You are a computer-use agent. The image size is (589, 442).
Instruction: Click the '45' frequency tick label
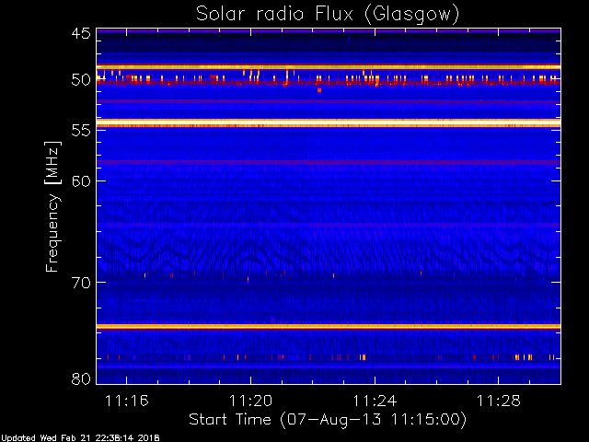click(81, 34)
